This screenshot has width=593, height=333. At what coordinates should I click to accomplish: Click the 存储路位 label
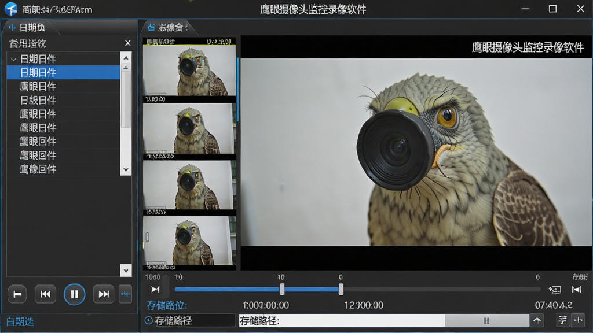coord(167,305)
